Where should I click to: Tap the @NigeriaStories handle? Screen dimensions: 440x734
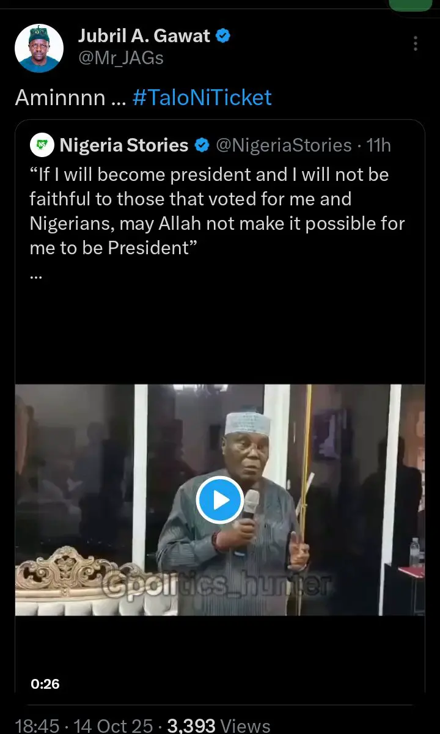pos(284,145)
